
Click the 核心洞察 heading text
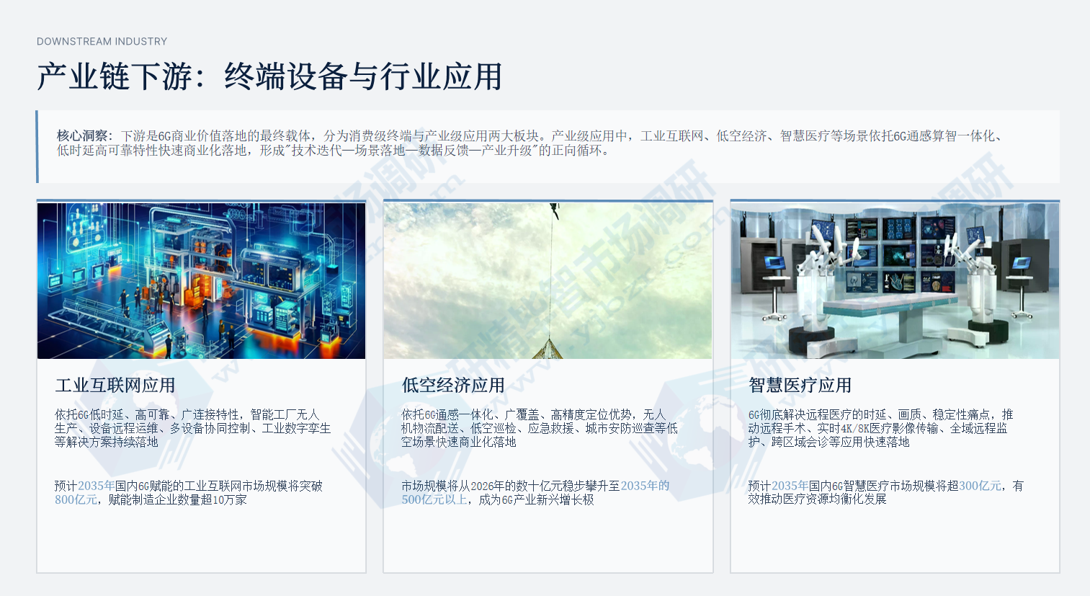coord(82,135)
